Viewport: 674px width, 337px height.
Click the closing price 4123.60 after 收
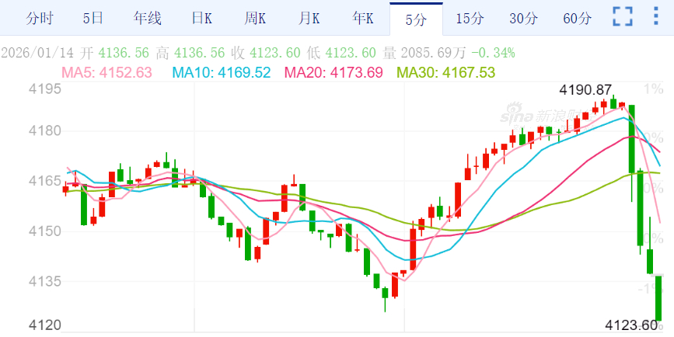tap(275, 54)
